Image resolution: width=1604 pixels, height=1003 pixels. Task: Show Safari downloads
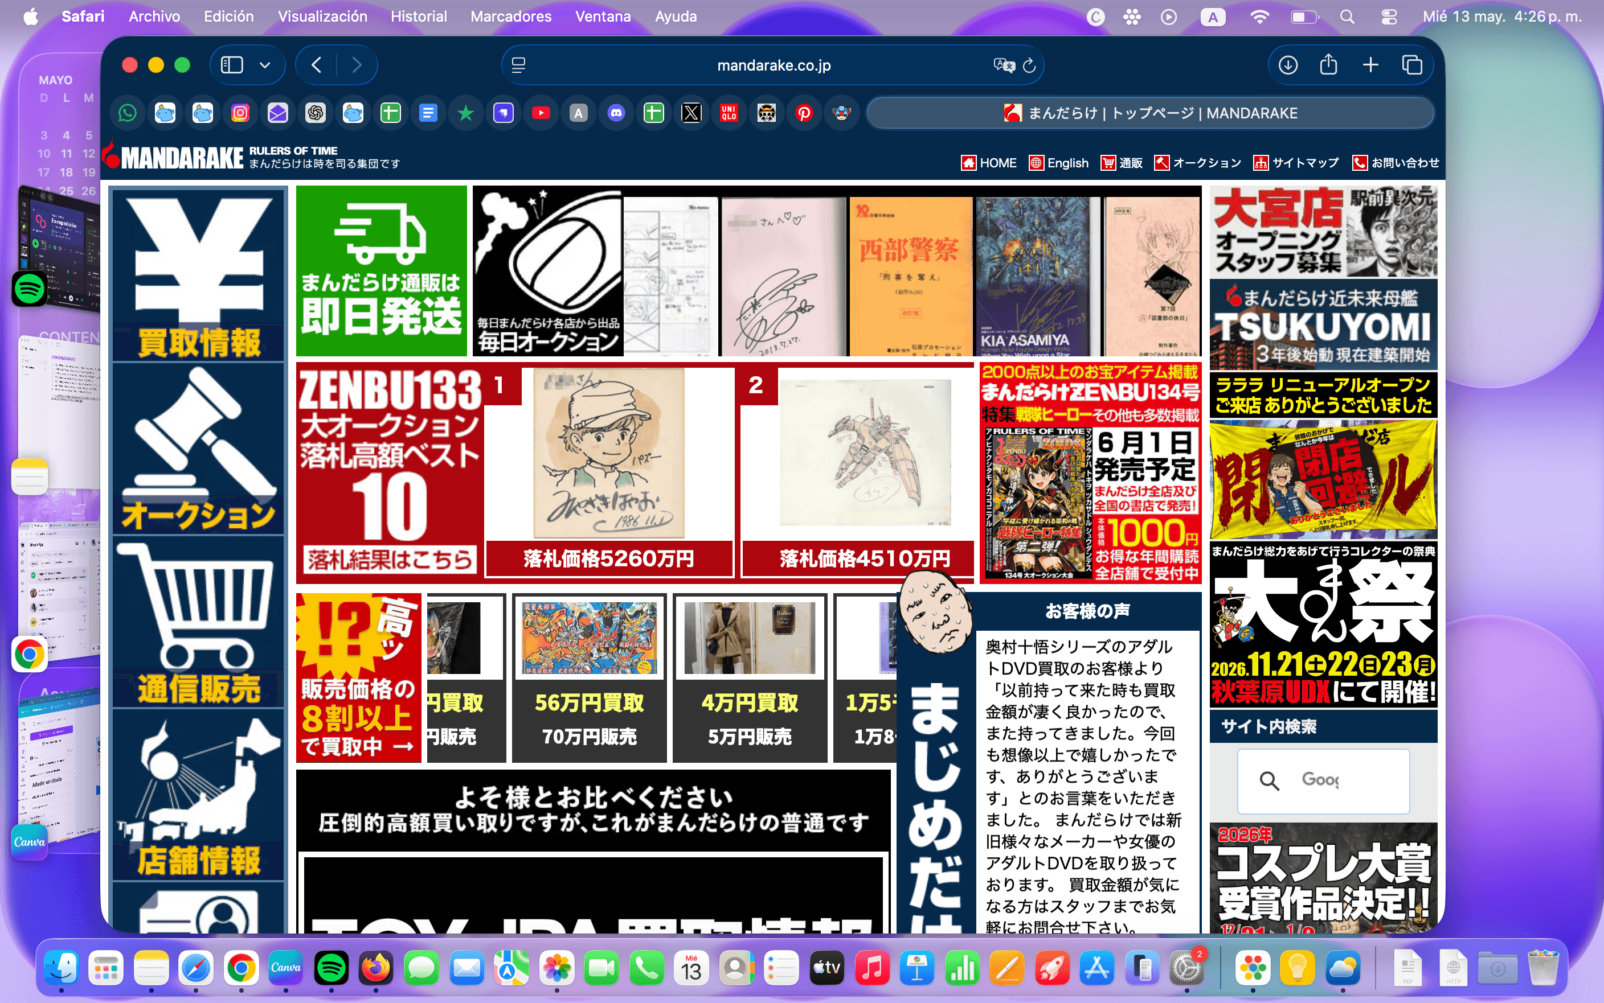tap(1288, 65)
